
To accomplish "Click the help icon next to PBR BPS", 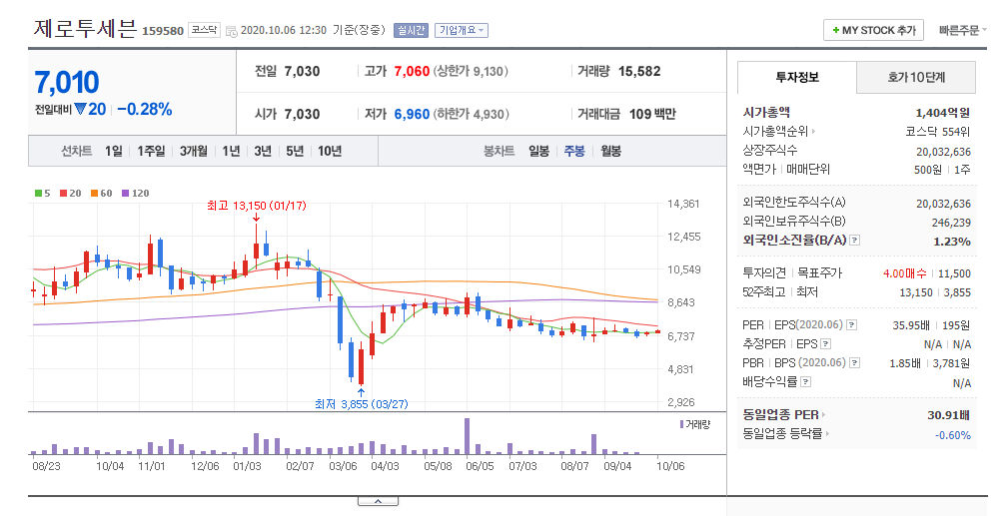I will [855, 363].
